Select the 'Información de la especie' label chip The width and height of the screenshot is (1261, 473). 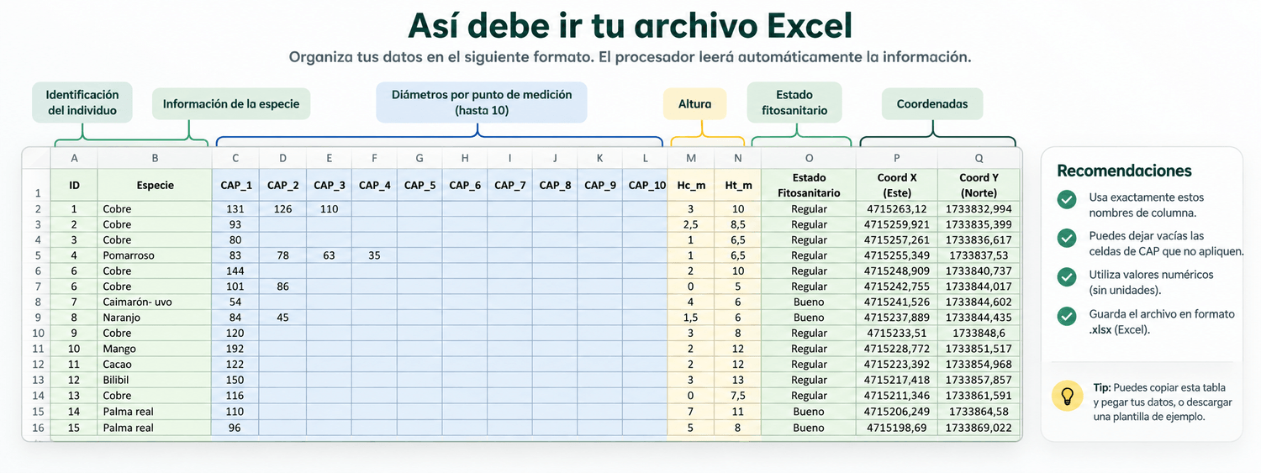point(231,104)
